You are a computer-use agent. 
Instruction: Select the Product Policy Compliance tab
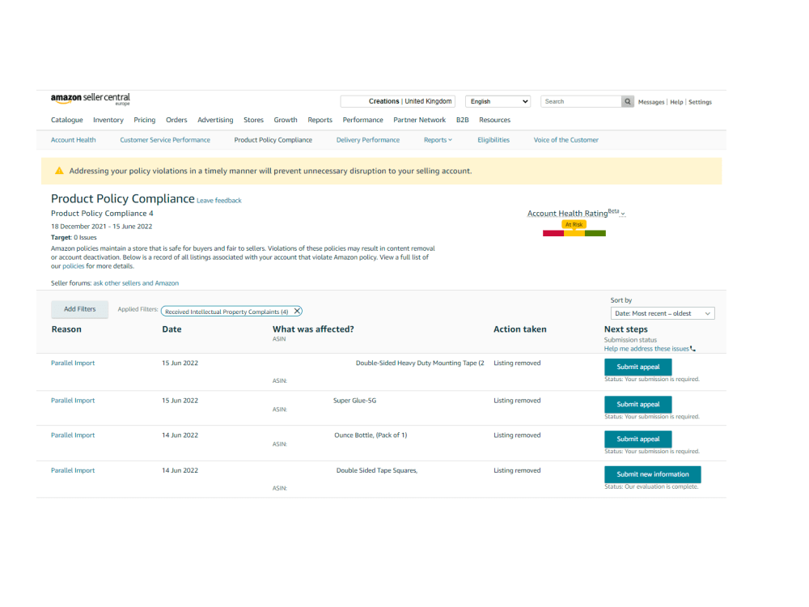pyautogui.click(x=273, y=140)
